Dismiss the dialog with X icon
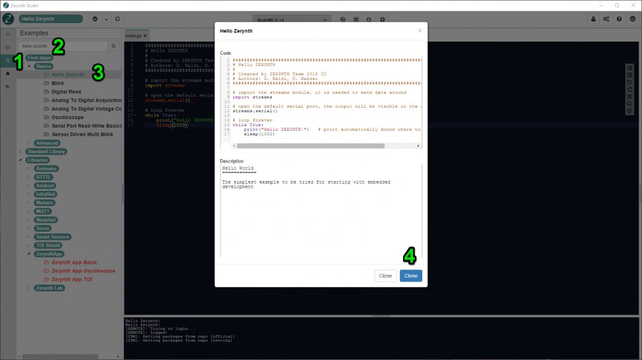 click(x=420, y=30)
